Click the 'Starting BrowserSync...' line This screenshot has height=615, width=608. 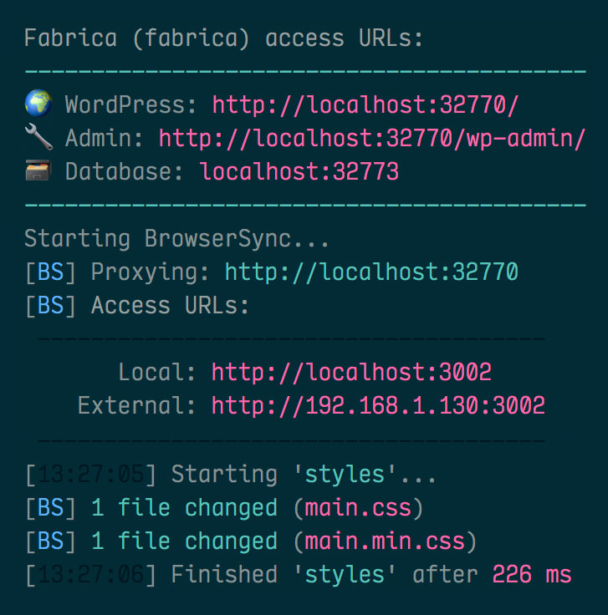pos(177,239)
